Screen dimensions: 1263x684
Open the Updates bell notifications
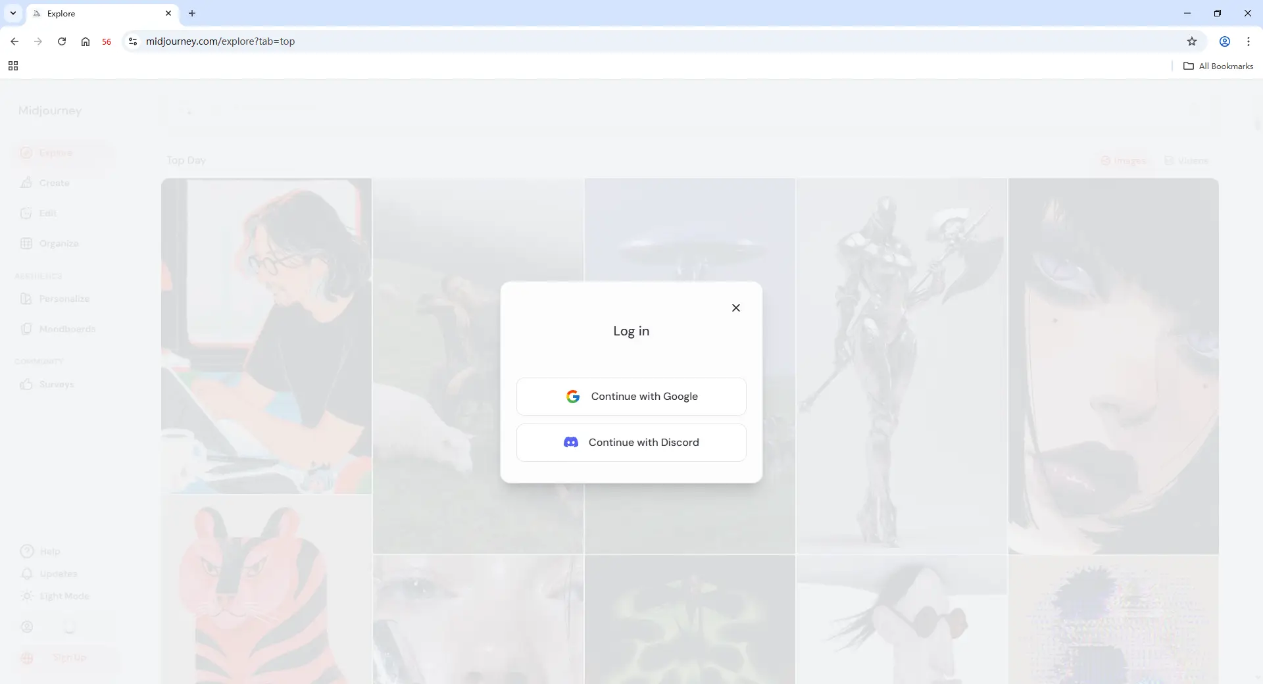click(50, 574)
